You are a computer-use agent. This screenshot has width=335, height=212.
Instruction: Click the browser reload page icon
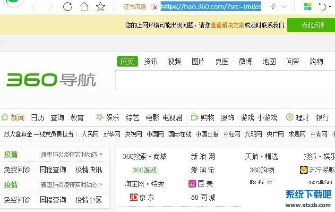[x=68, y=7]
